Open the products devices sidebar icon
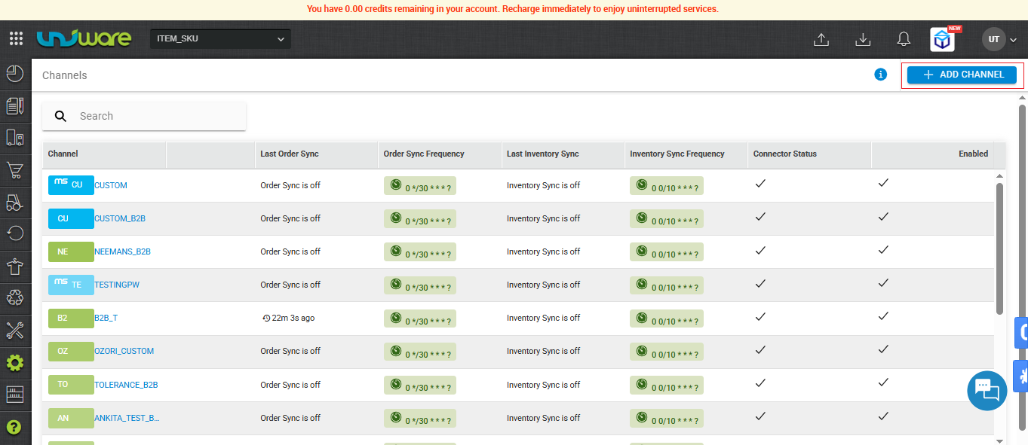This screenshot has width=1028, height=445. click(x=15, y=138)
